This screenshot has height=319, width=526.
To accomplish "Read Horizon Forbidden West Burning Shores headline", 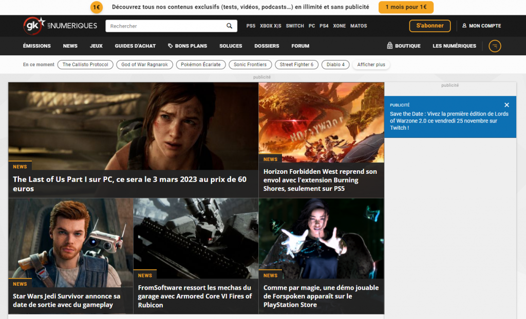I will [x=320, y=180].
